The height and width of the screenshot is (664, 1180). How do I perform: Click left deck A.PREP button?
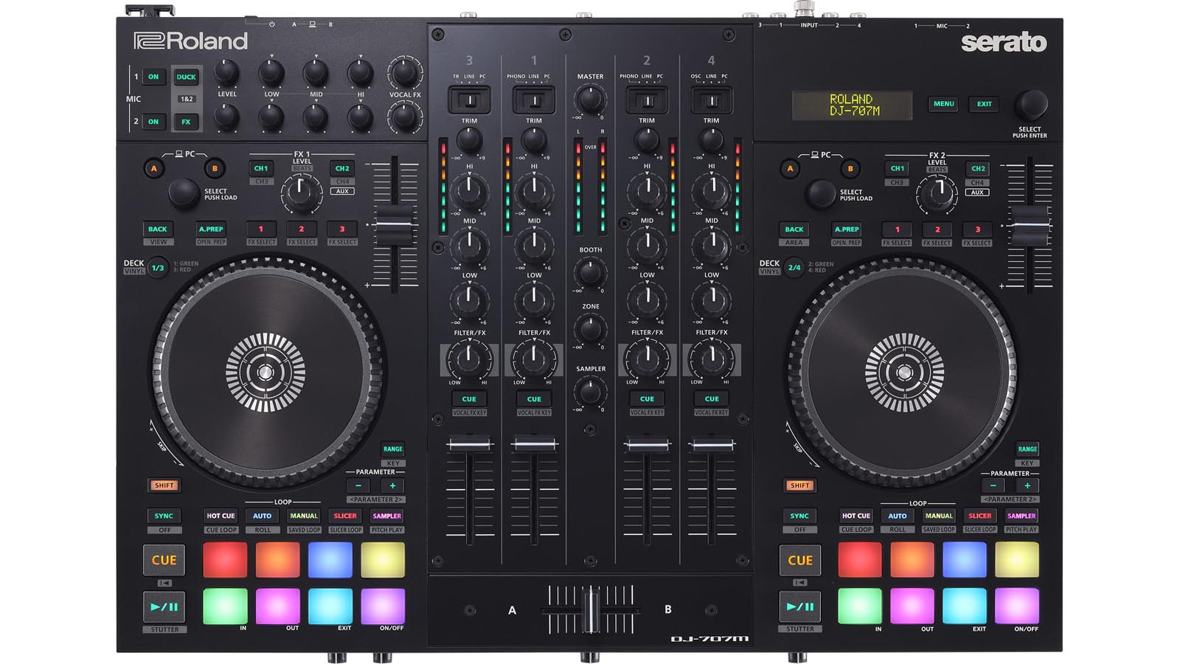(211, 229)
